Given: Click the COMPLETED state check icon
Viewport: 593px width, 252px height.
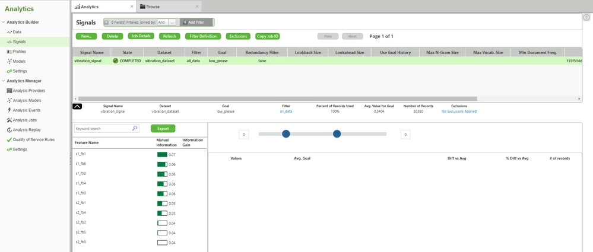Looking at the screenshot, I should pos(115,61).
